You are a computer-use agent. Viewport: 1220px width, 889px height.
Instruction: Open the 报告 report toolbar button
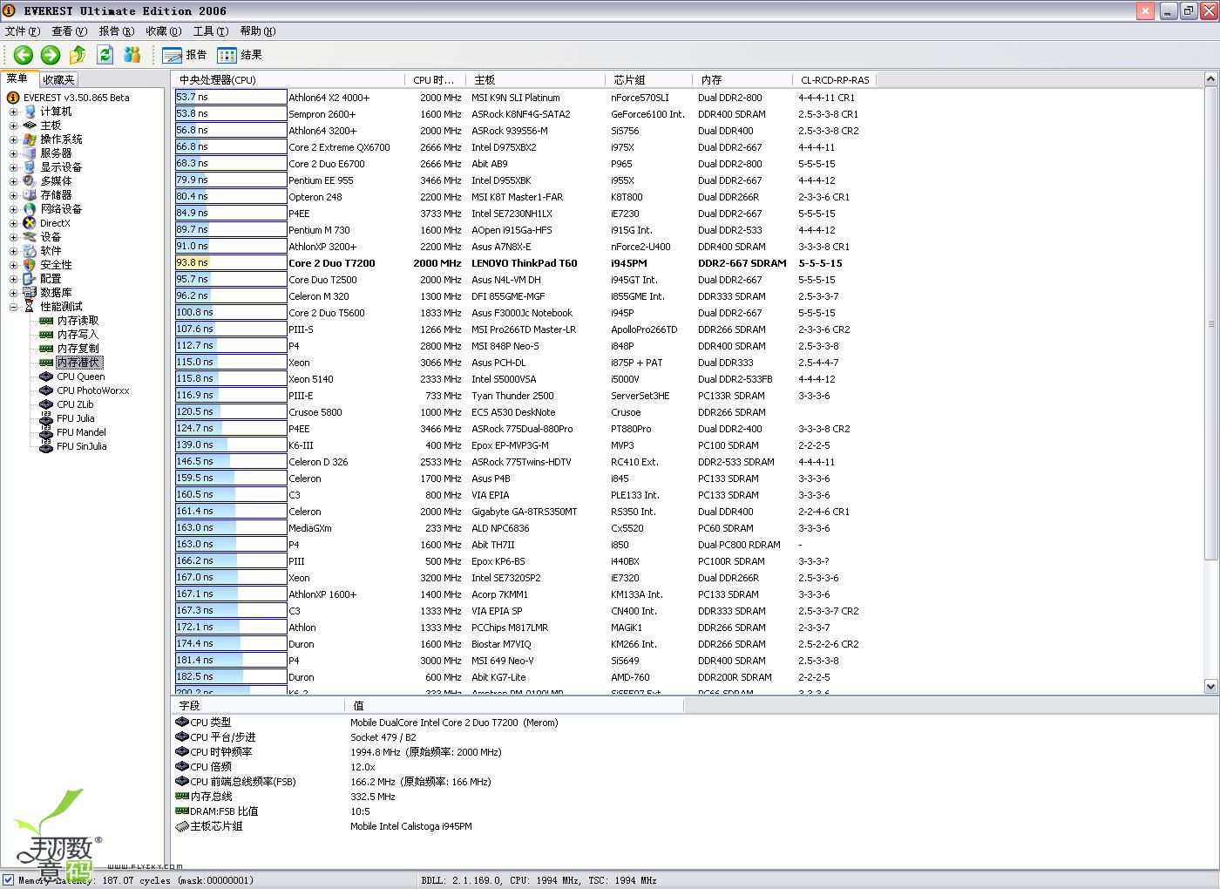coord(185,55)
